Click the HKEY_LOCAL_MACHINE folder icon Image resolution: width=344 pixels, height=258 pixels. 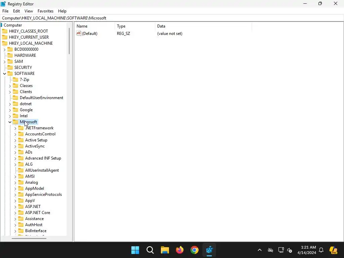point(5,43)
